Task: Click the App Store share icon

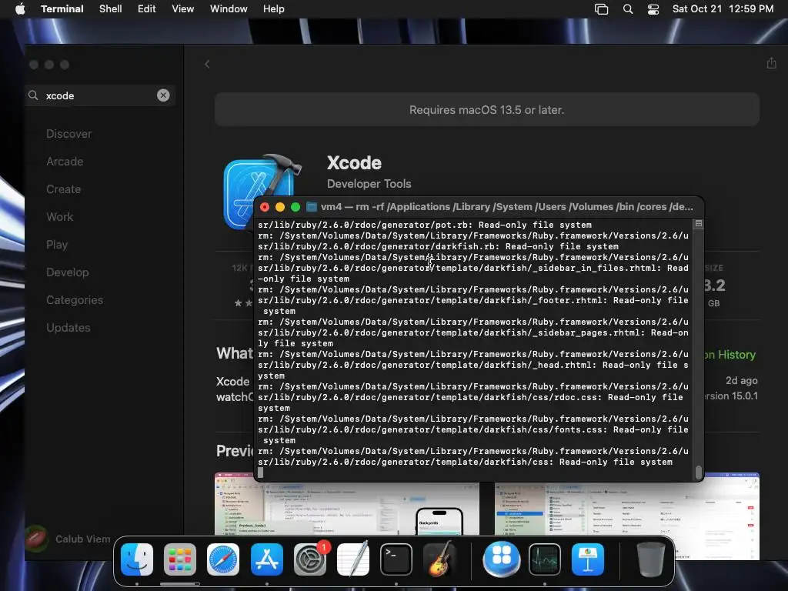Action: pyautogui.click(x=771, y=63)
